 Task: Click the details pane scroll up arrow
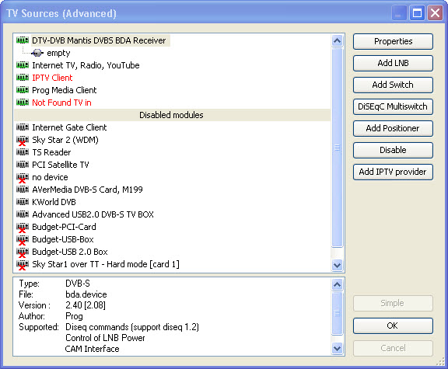pyautogui.click(x=337, y=284)
